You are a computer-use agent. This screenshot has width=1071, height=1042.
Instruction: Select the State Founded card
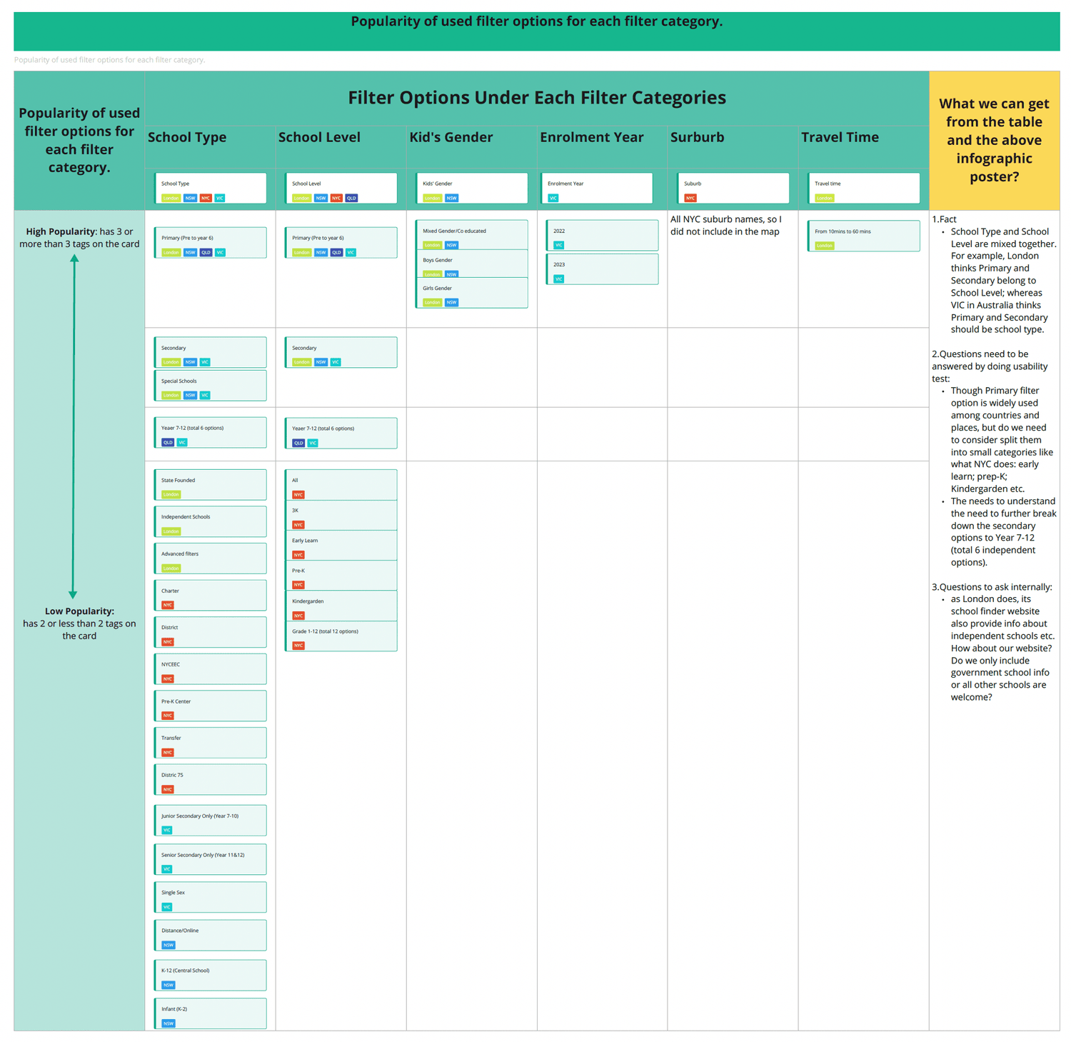[x=211, y=485]
